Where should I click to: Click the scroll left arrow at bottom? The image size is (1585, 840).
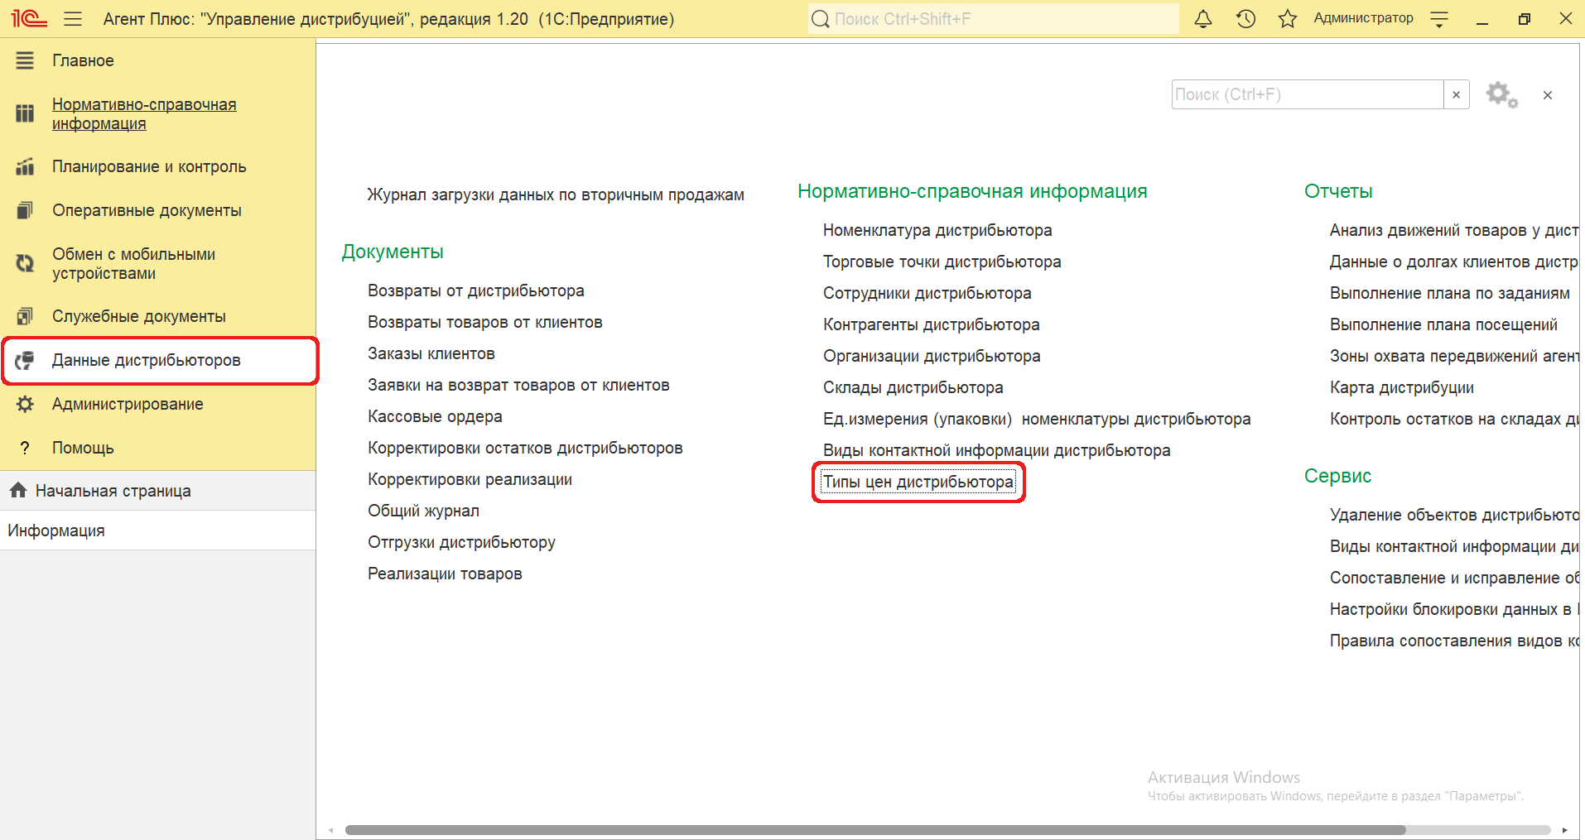click(x=330, y=829)
